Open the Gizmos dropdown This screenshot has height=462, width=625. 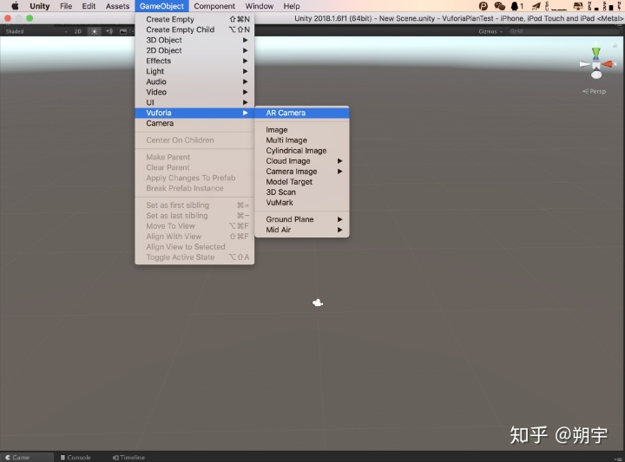[490, 31]
